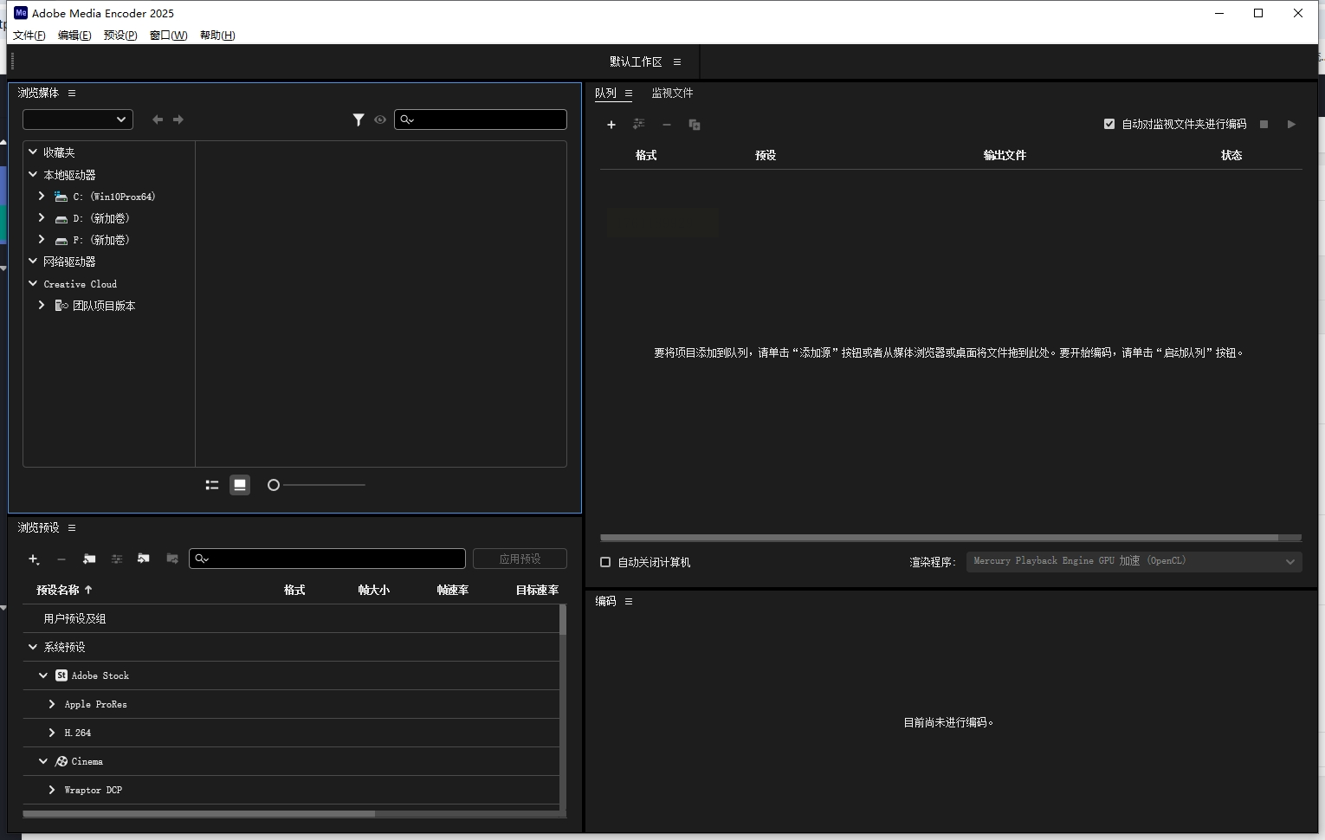Viewport: 1325px width, 840px height.
Task: Click the queue panel horizontal scrollbar
Action: point(940,538)
